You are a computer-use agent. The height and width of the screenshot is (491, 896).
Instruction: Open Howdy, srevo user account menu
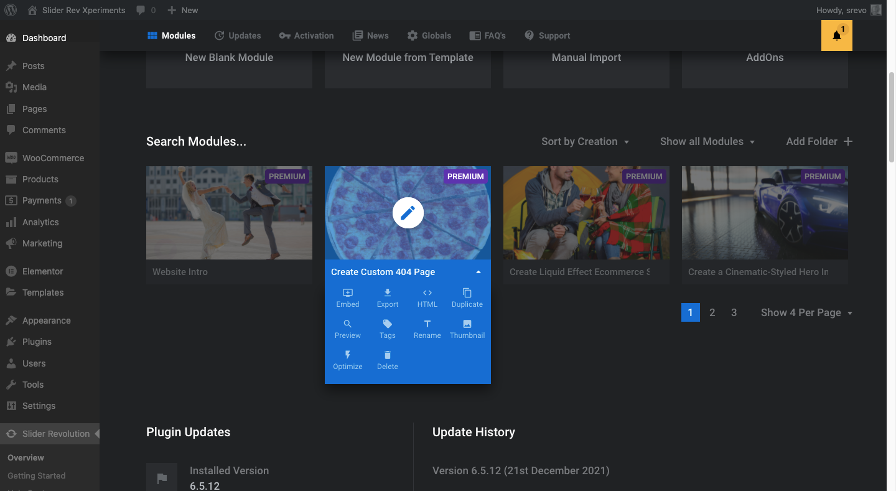click(x=849, y=10)
